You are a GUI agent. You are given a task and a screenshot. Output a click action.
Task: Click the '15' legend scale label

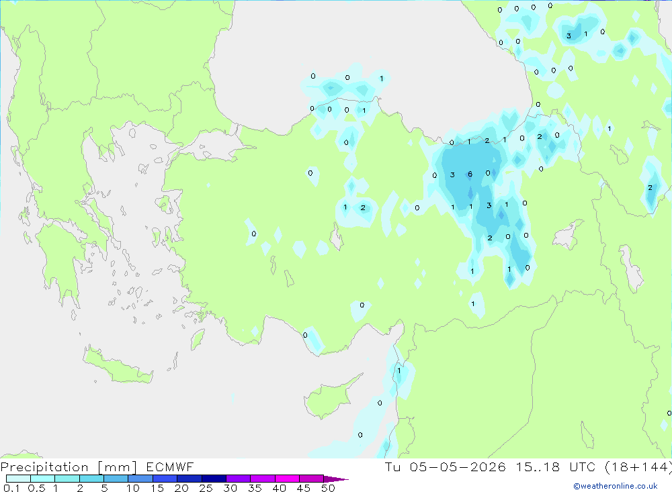pyautogui.click(x=157, y=488)
